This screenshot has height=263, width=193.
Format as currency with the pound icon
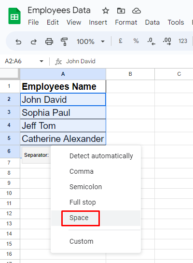tap(121, 41)
